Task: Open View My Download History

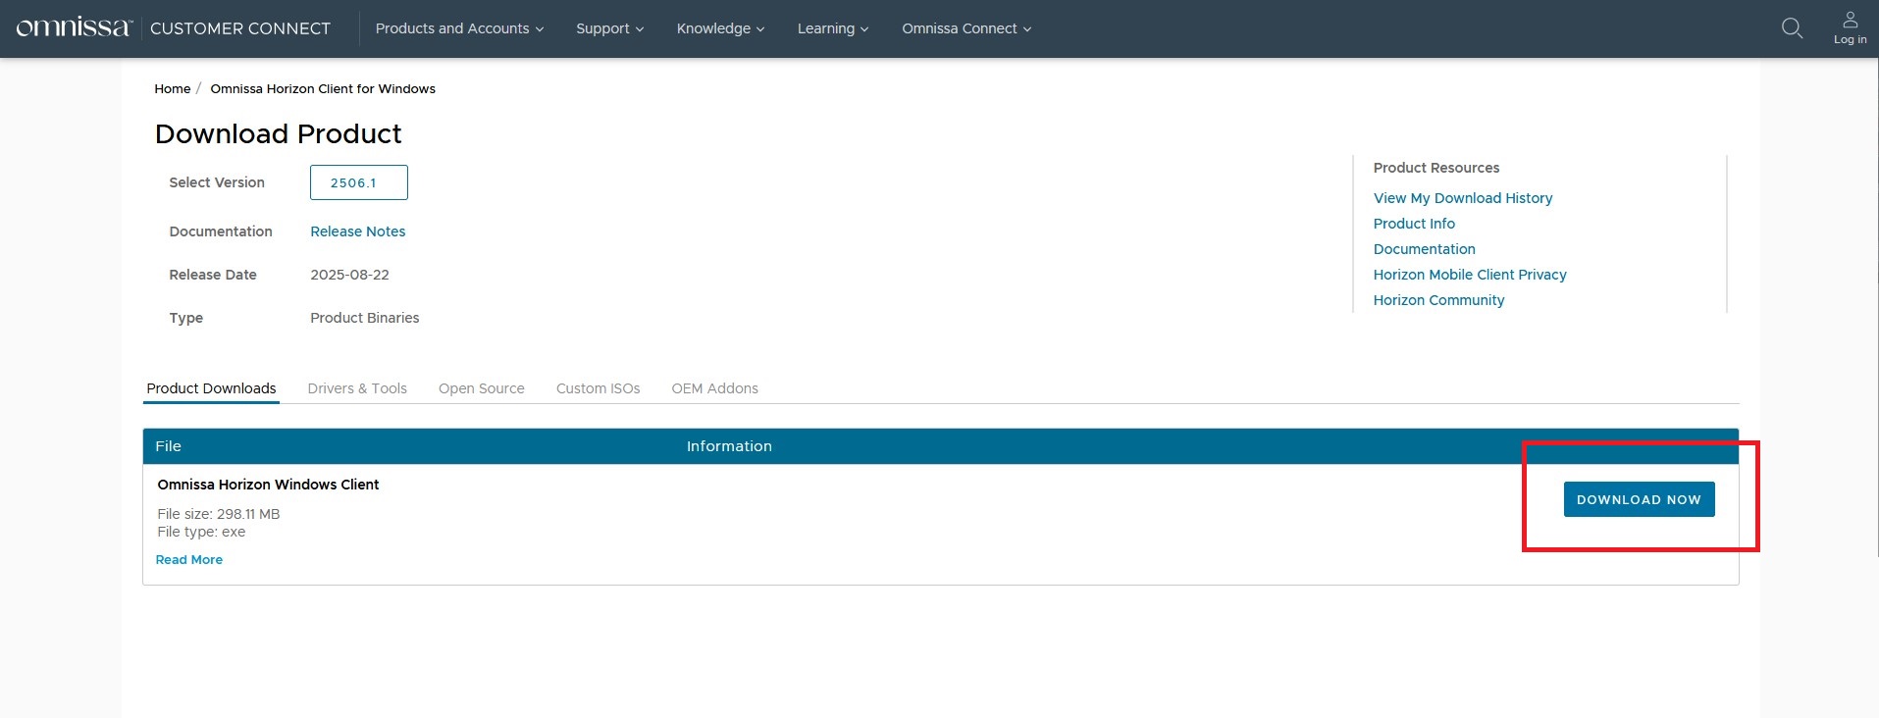Action: coord(1462,198)
